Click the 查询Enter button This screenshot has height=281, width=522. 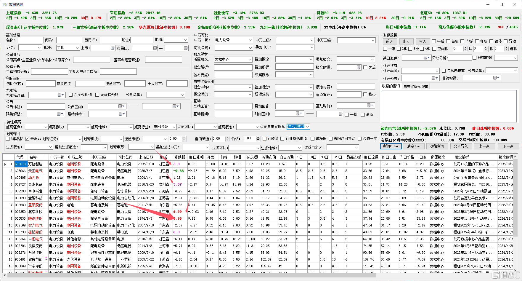point(391,146)
